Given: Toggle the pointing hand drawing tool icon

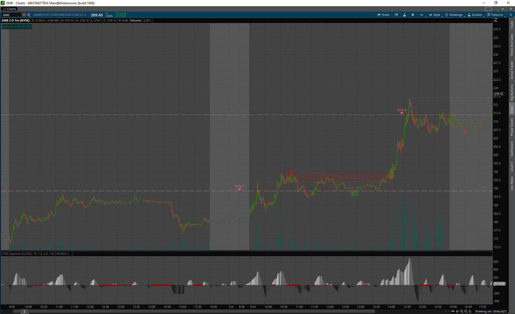Looking at the screenshot, I should 470,311.
